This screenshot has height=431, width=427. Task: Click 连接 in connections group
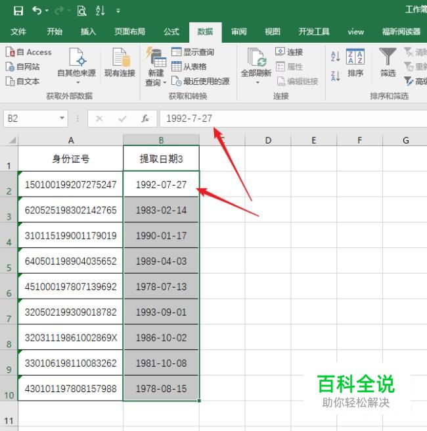[289, 52]
